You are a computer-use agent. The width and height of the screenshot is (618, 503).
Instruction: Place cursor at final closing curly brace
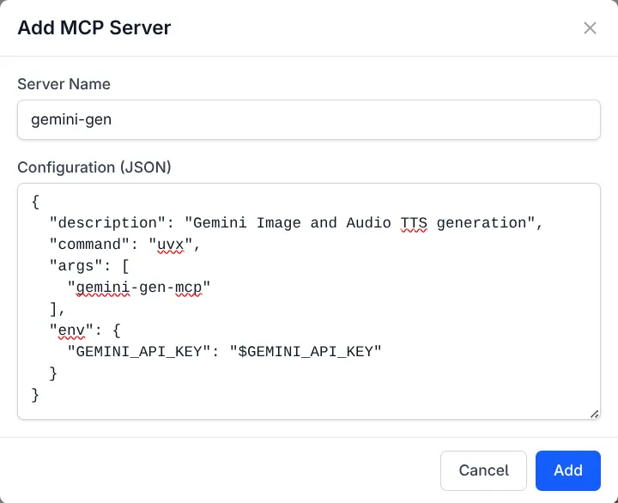coord(35,394)
